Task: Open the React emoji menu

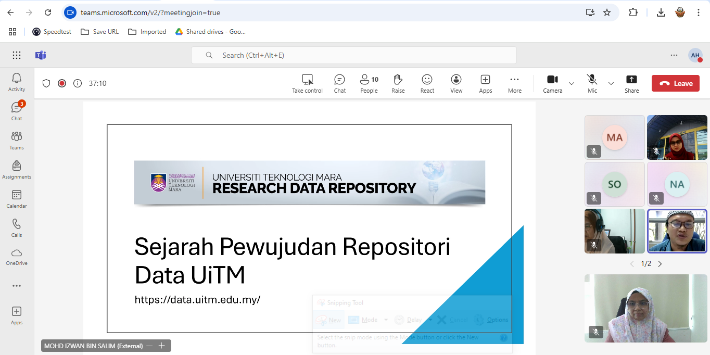Action: tap(427, 83)
